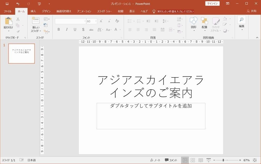
Task: Open クイックスタイル quick styles
Action: (x=216, y=24)
